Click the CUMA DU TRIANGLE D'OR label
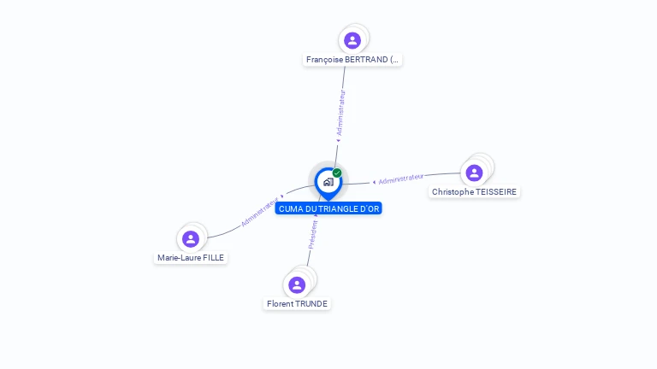657x369 pixels. click(x=328, y=208)
